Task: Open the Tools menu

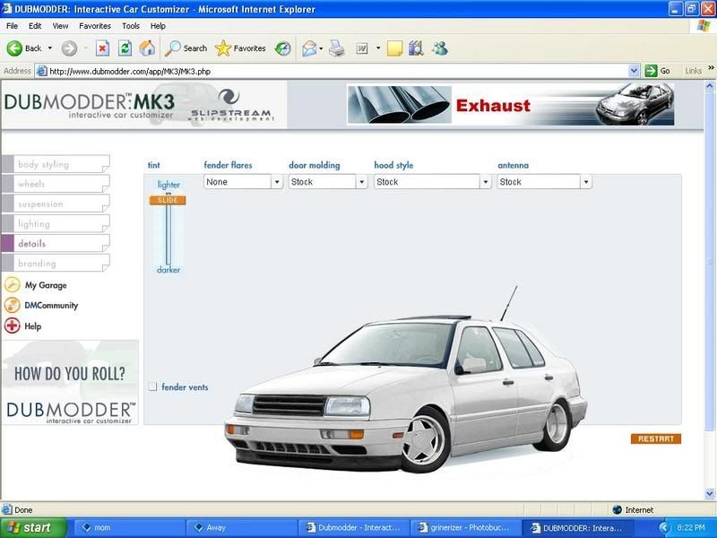Action: coord(131,26)
